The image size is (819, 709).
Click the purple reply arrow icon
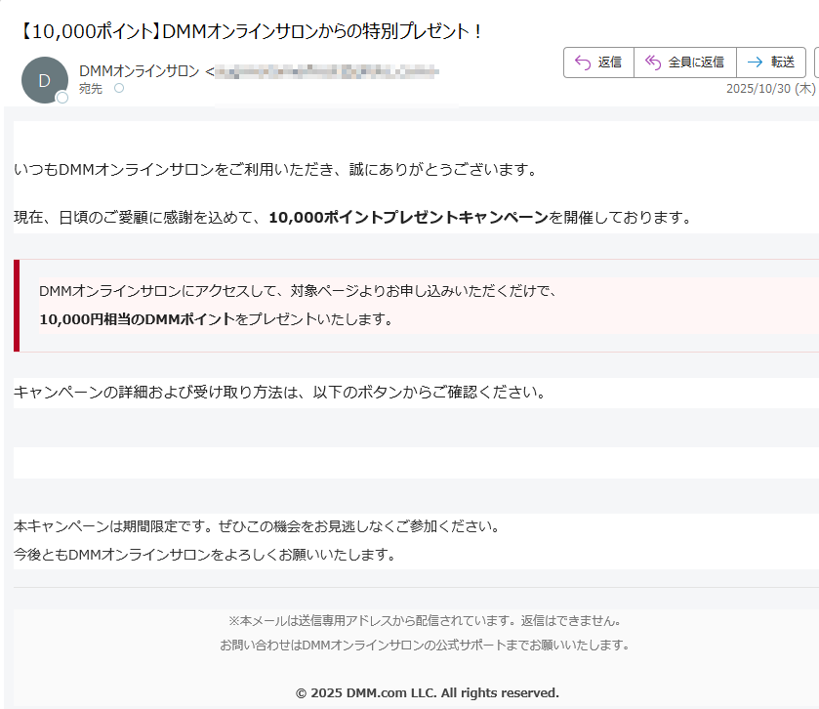click(584, 62)
